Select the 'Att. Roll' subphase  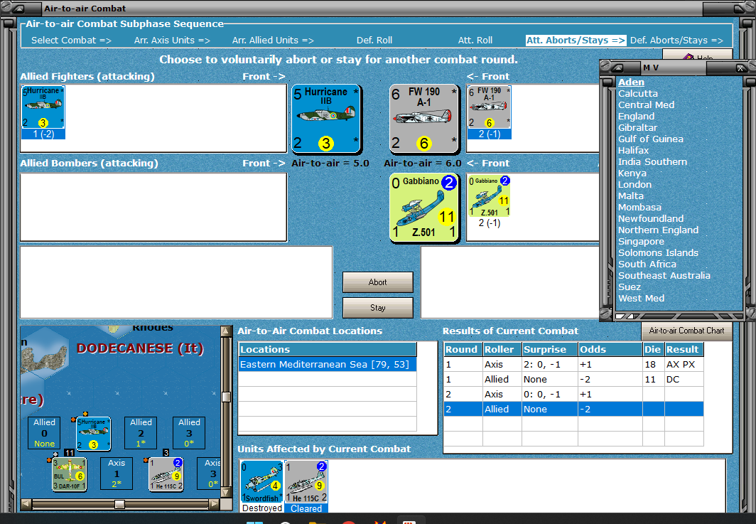point(475,41)
